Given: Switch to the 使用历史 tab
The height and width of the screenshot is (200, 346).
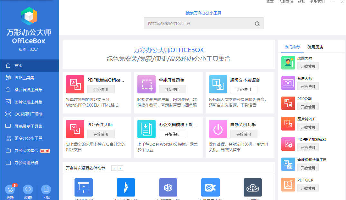Looking at the screenshot, I should click(x=315, y=47).
